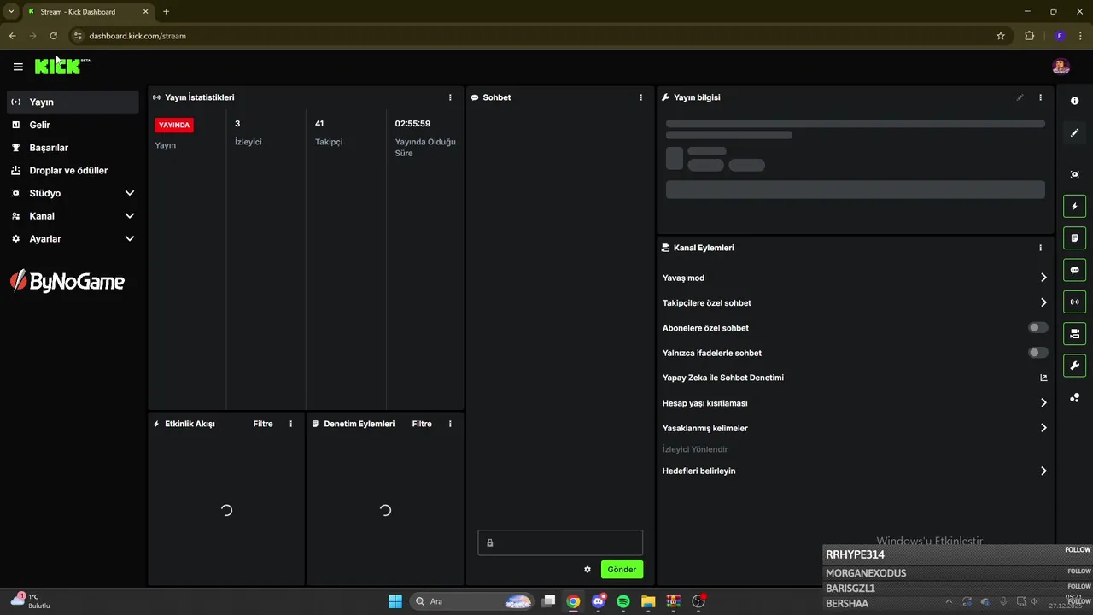Edit stream info with pencil in Yayın bilgisi
Screen dimensions: 1093x615
[x=1020, y=97]
